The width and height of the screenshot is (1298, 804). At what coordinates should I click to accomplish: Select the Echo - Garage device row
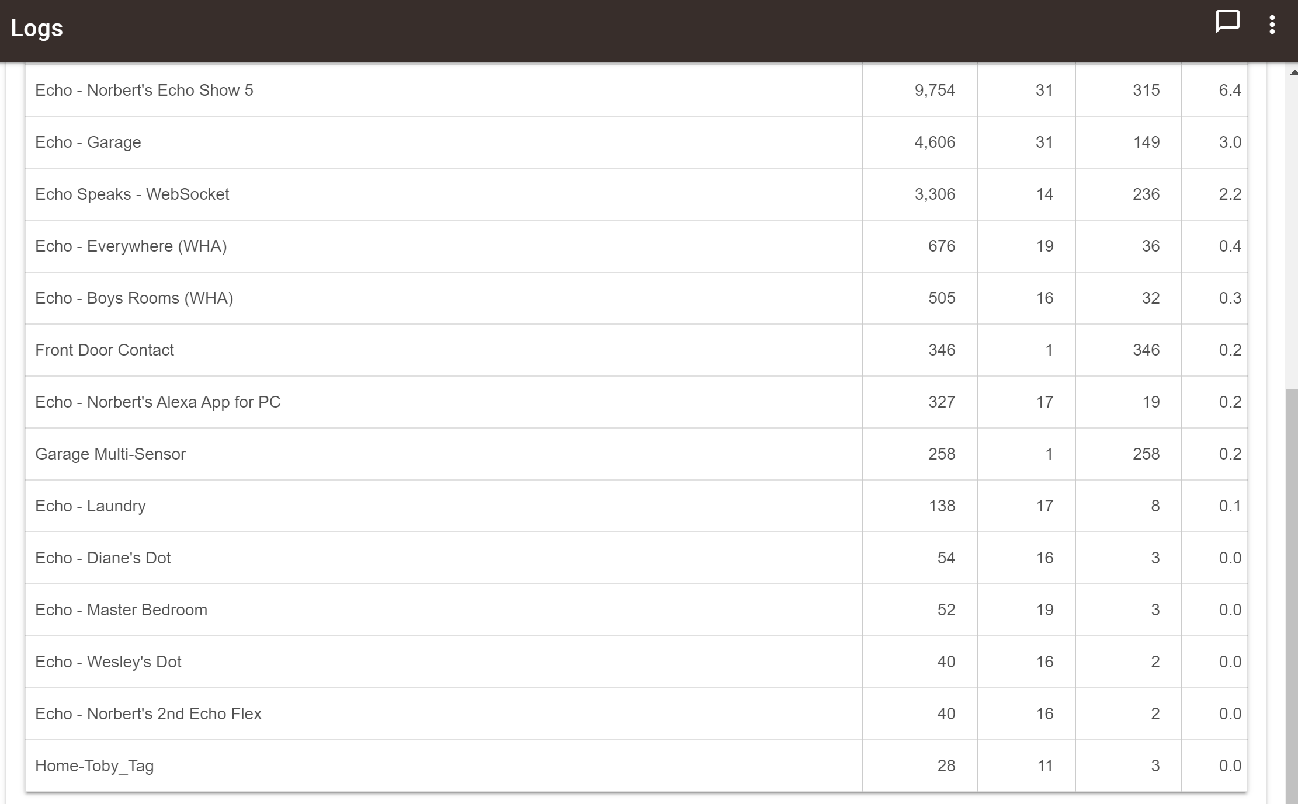[88, 142]
